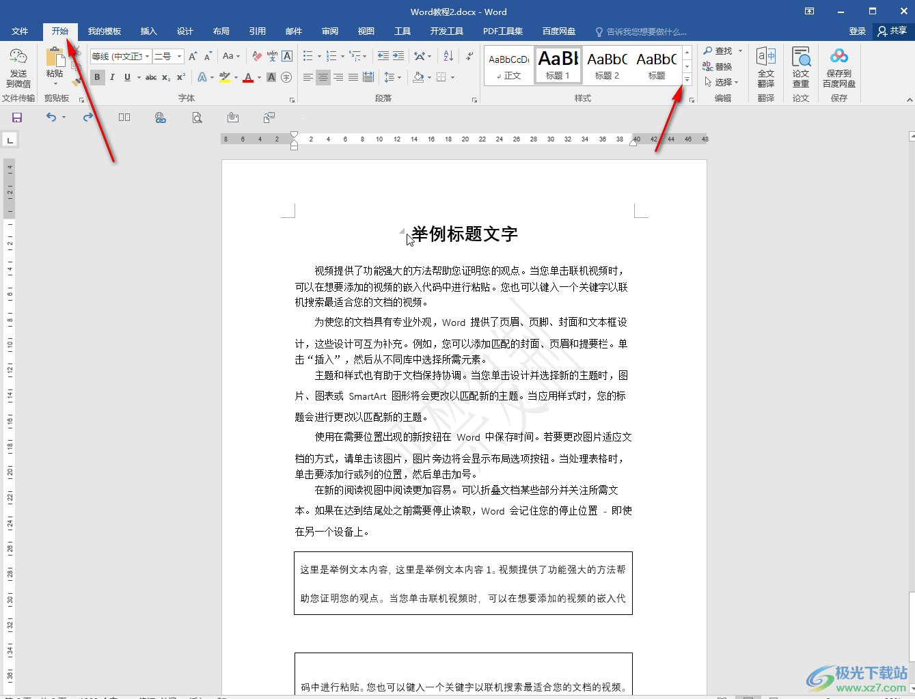This screenshot has height=699, width=915.
Task: Open the Replace tool
Action: [x=718, y=66]
